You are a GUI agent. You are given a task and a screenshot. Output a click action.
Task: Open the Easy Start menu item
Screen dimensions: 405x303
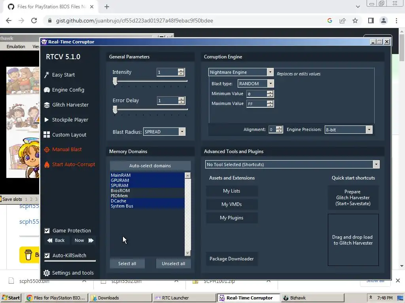pyautogui.click(x=63, y=75)
